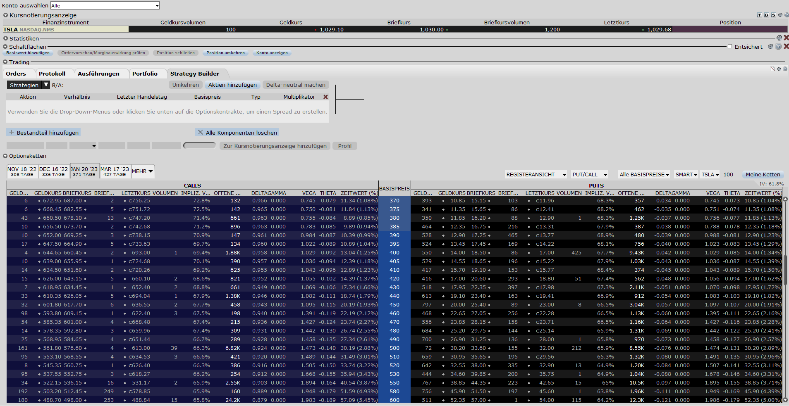Screen dimensions: 789x406
Task: Switch to the Portfolio tab
Action: [x=145, y=74]
